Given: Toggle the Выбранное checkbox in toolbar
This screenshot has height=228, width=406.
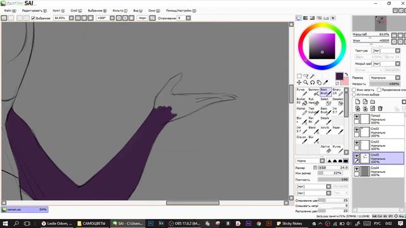Looking at the screenshot, I should [x=33, y=18].
